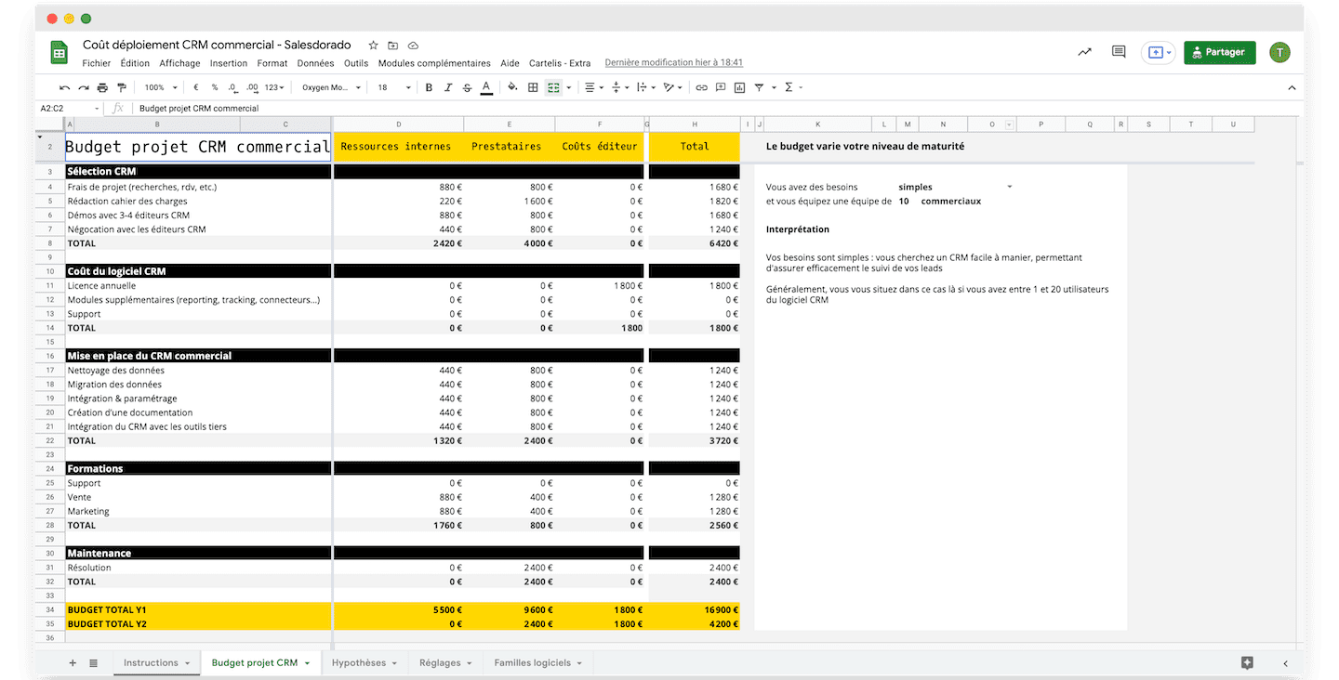
Task: Increase decimal places
Action: click(252, 87)
